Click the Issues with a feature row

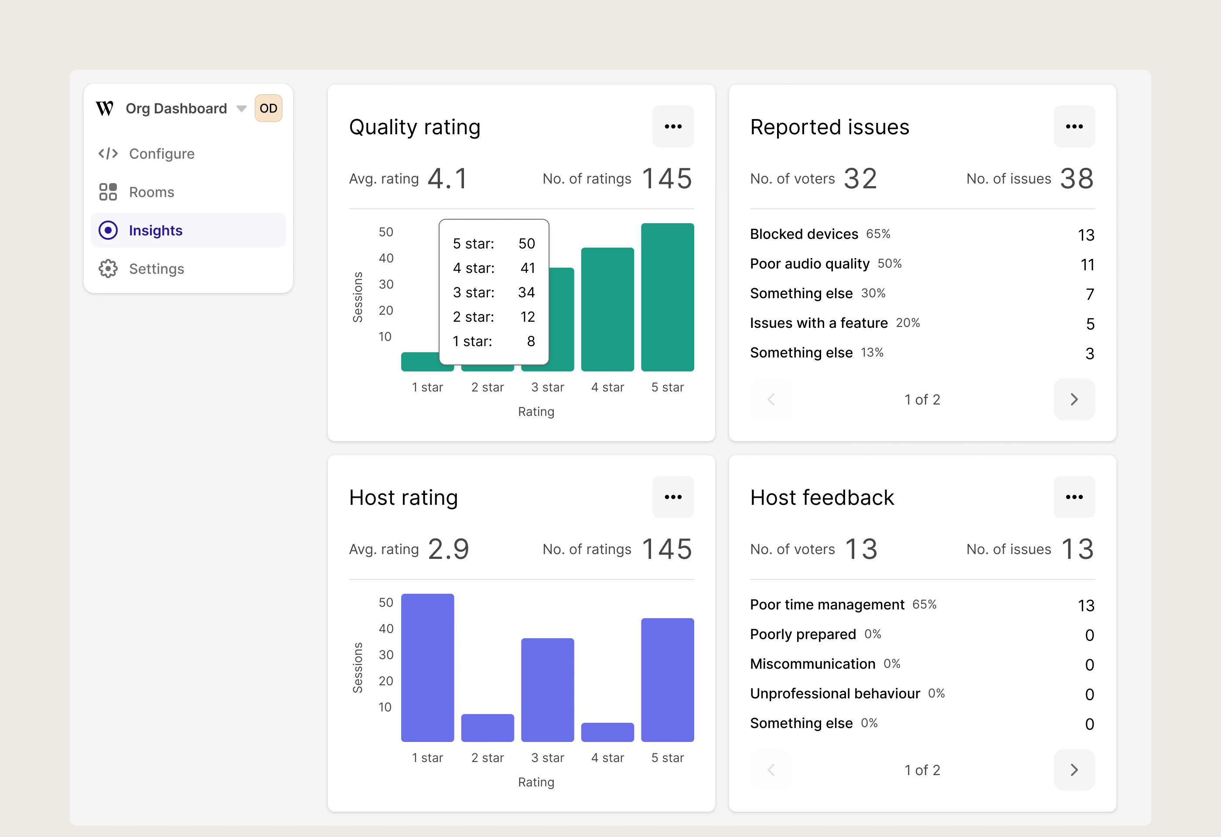(x=923, y=323)
